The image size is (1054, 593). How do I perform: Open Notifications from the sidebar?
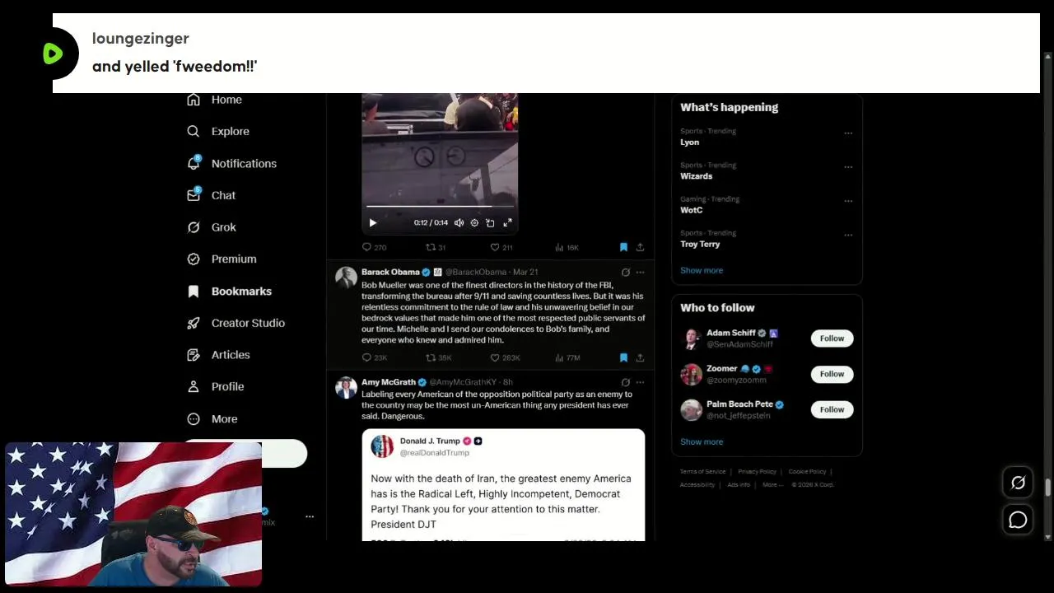click(x=232, y=163)
